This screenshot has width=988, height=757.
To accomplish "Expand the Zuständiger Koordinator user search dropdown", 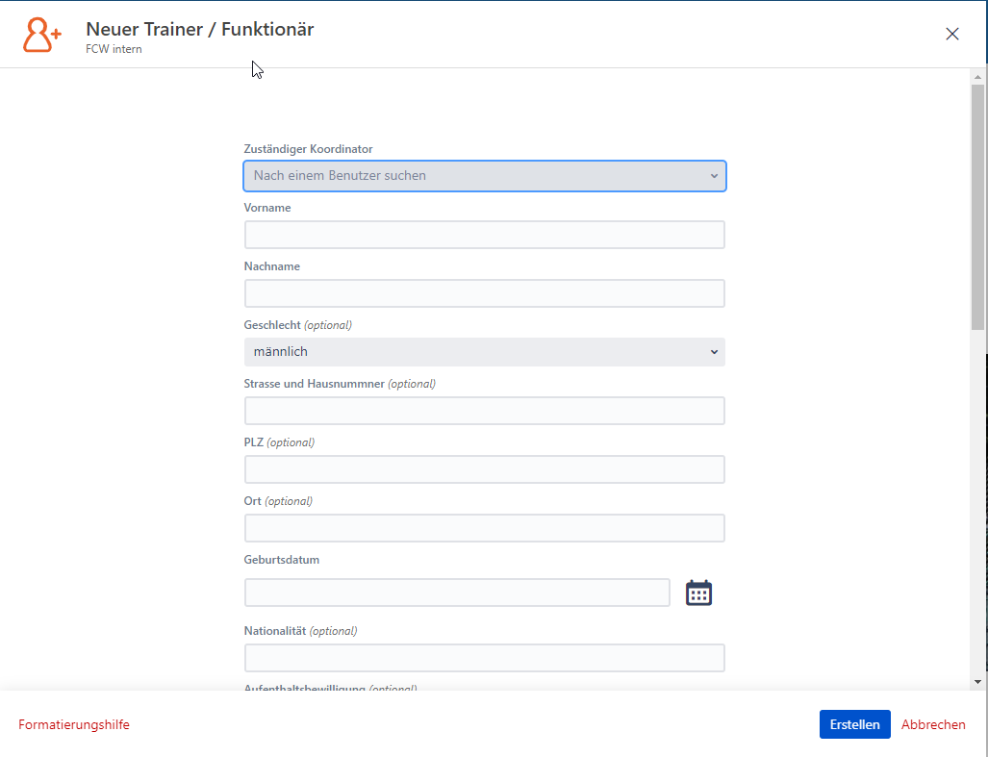I will click(x=485, y=176).
